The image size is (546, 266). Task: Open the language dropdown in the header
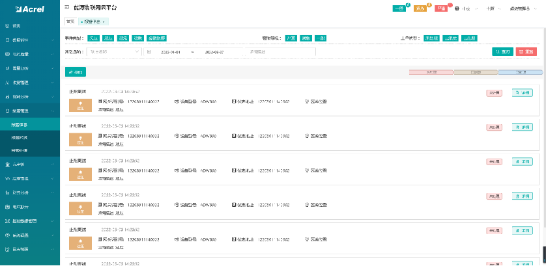tap(470, 8)
